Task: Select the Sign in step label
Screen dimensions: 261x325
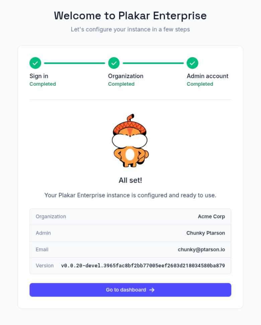Action: pos(39,76)
